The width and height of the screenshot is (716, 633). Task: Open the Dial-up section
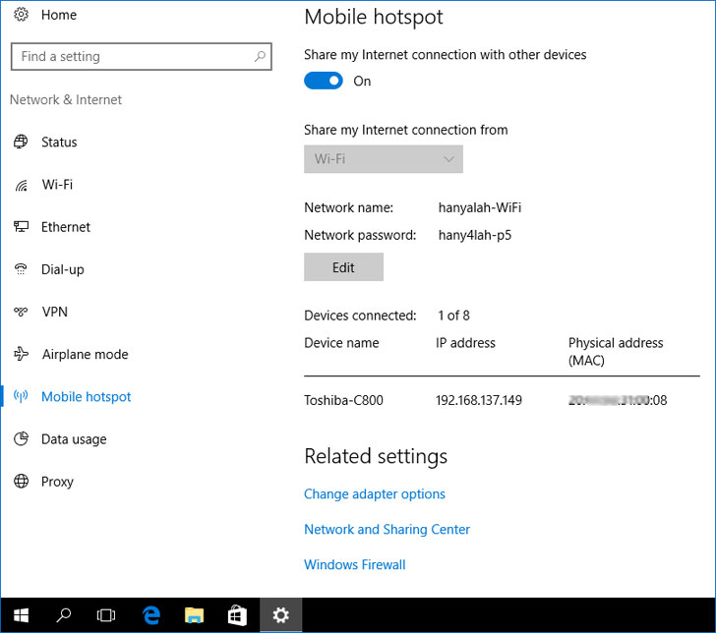pos(63,269)
